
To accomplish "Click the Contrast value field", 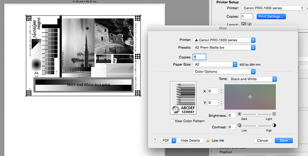I will pos(231,127).
